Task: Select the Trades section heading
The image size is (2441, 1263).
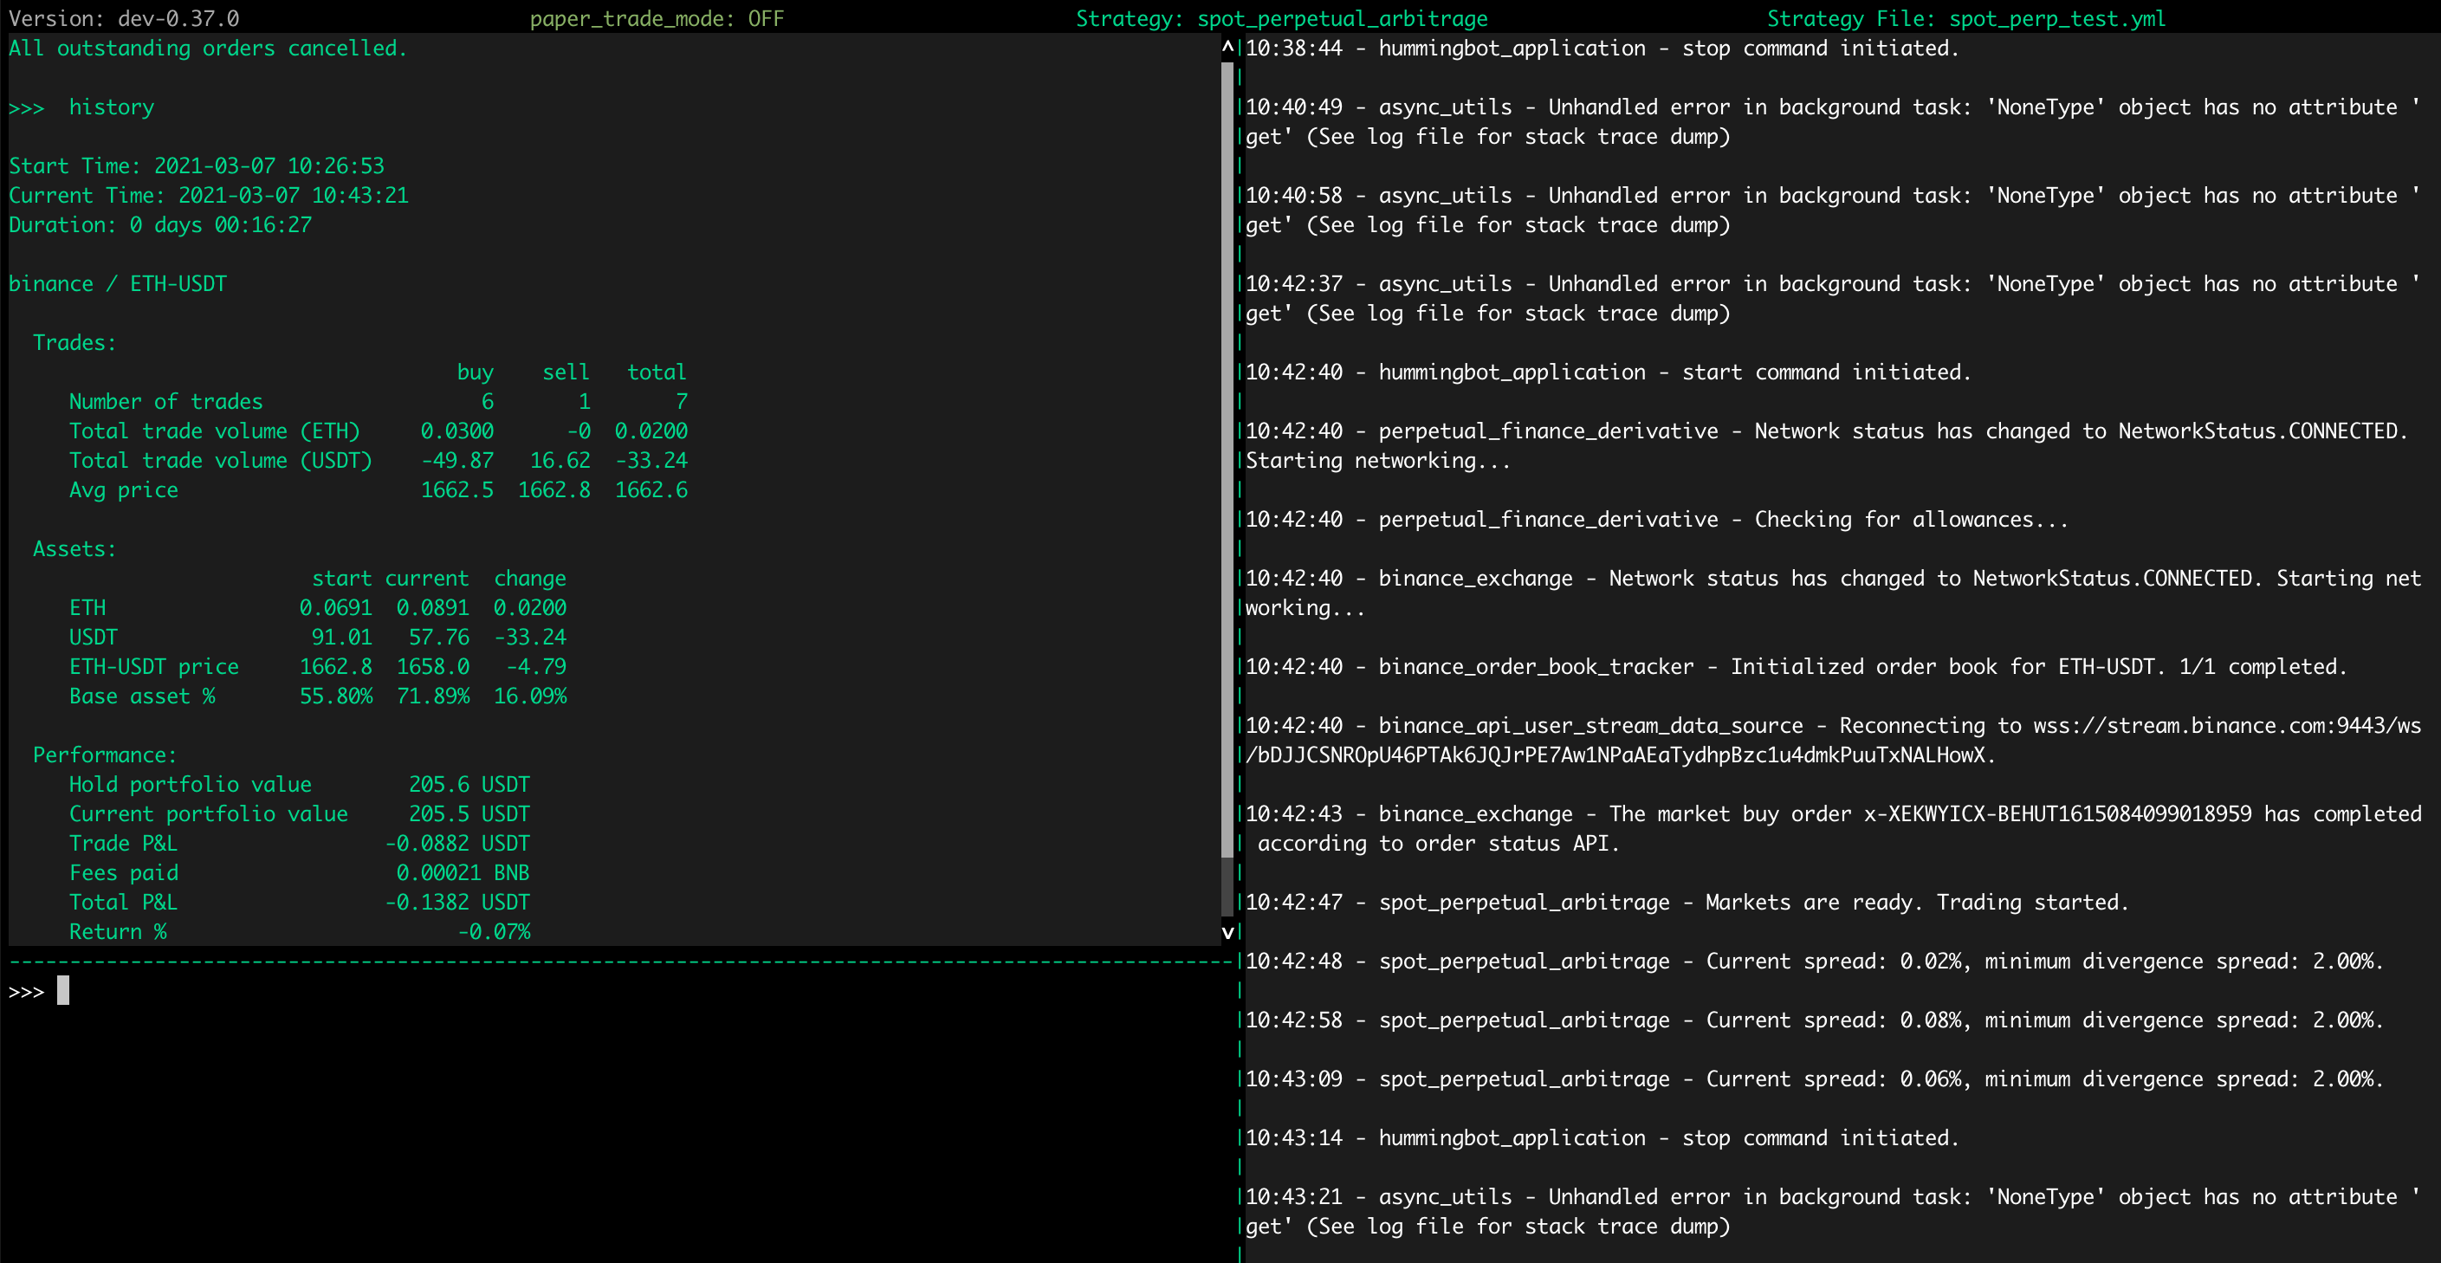Action: 73,342
